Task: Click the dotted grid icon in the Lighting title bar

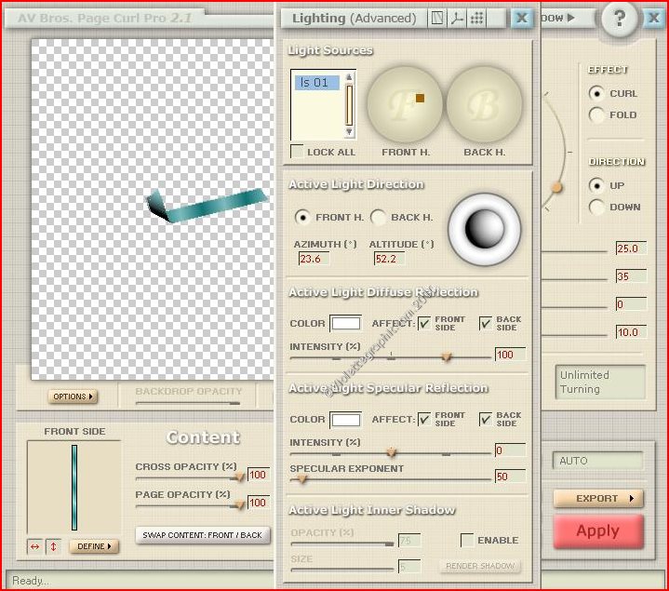Action: (477, 18)
